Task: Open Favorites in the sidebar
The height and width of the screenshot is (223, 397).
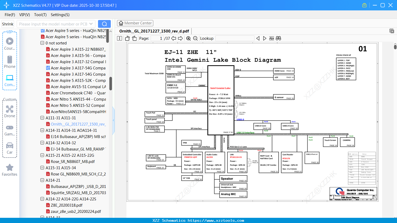Action: (10, 170)
